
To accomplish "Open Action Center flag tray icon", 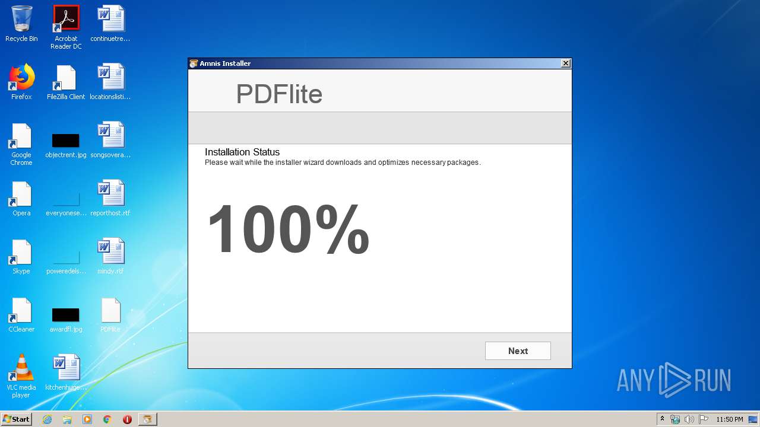I will tap(704, 419).
